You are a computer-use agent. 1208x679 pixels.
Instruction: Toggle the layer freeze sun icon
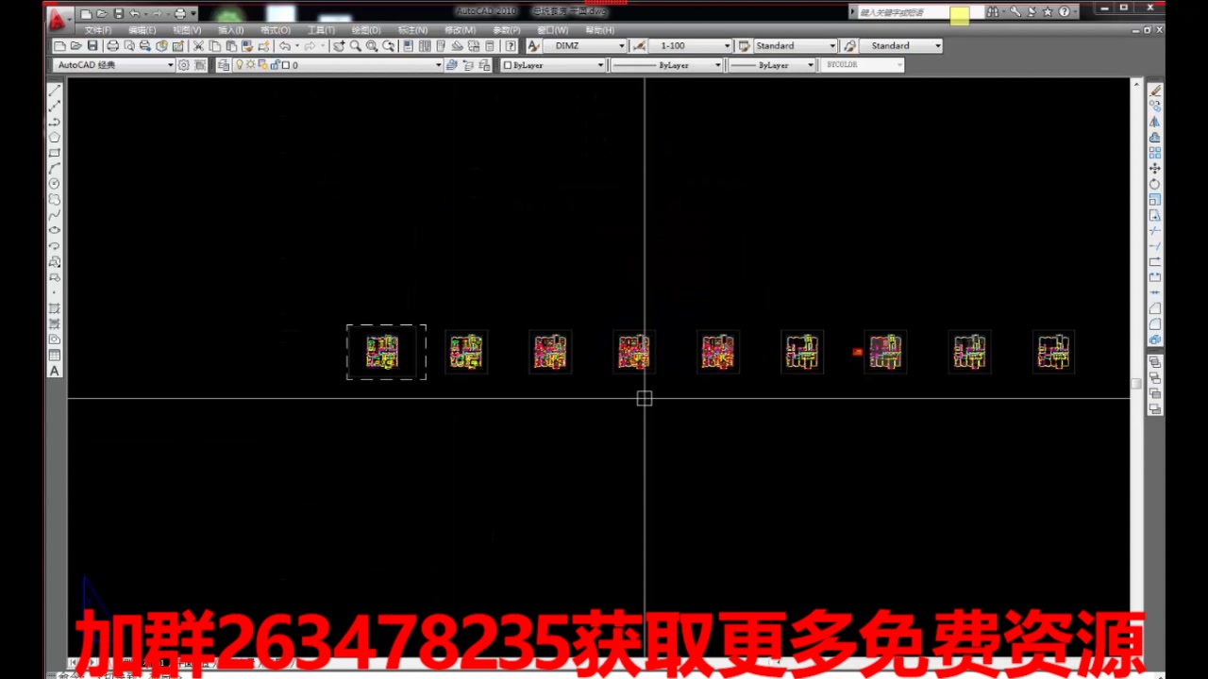[x=250, y=65]
